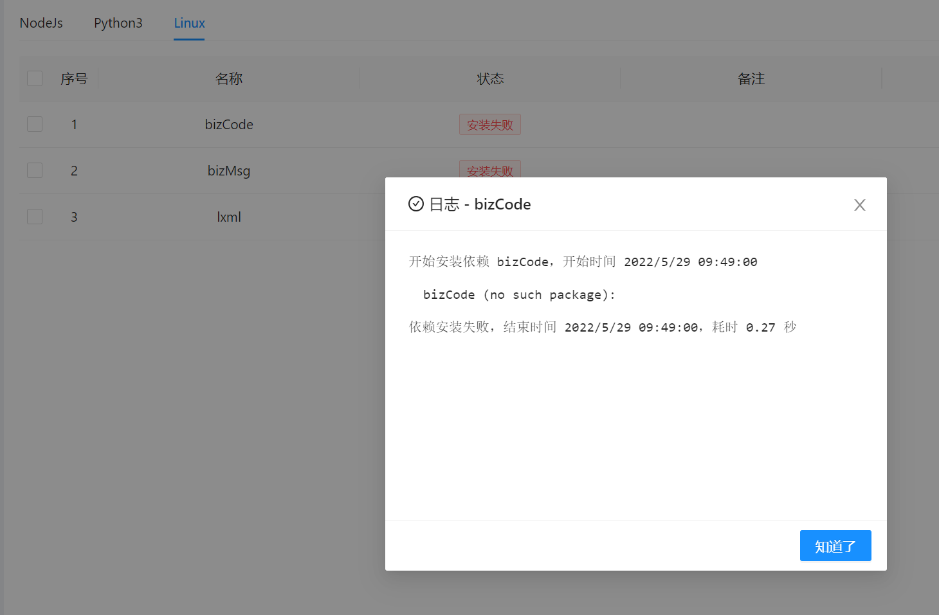Image resolution: width=939 pixels, height=615 pixels.
Task: Click the 序号 column header
Action: tap(73, 78)
